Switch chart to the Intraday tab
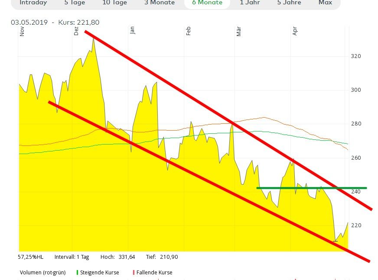The image size is (378, 280). pos(33,3)
